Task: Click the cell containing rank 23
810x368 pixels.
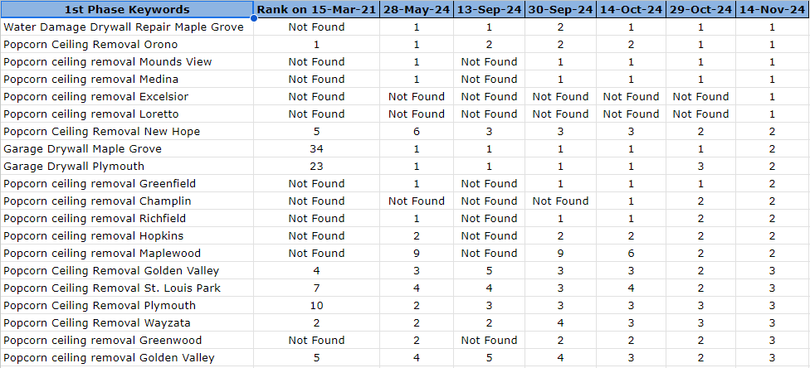Action: click(x=316, y=166)
